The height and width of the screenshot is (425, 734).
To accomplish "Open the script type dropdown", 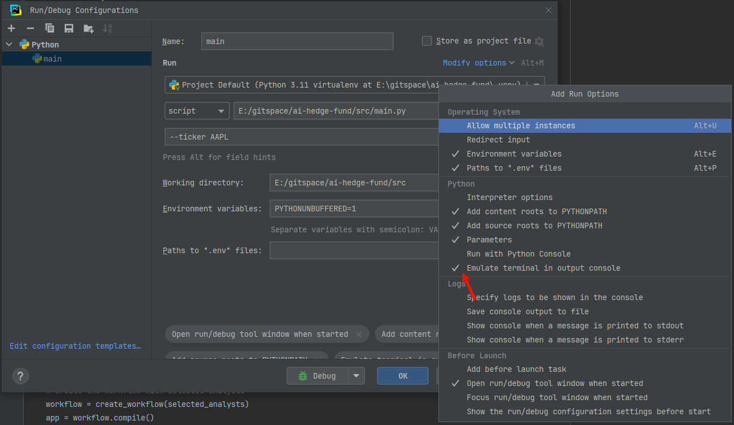I will pyautogui.click(x=197, y=111).
